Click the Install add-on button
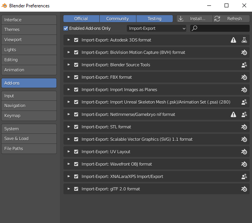The height and width of the screenshot is (223, 252). pos(194,19)
